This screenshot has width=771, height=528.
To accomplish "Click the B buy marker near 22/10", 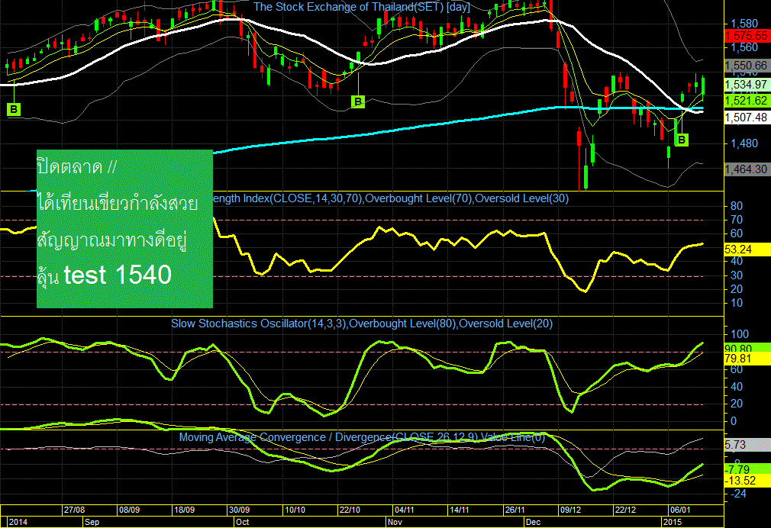I will coord(358,101).
